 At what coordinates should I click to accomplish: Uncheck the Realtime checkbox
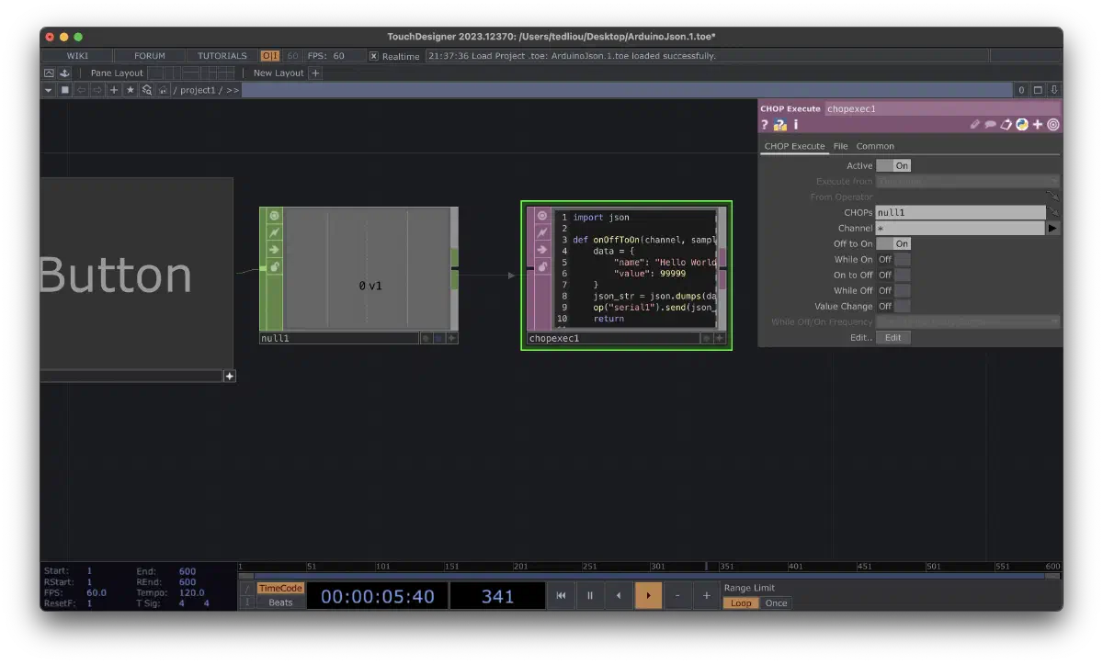point(374,56)
